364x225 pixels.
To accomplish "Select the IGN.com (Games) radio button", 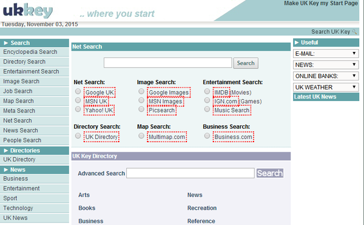I will tap(207, 100).
